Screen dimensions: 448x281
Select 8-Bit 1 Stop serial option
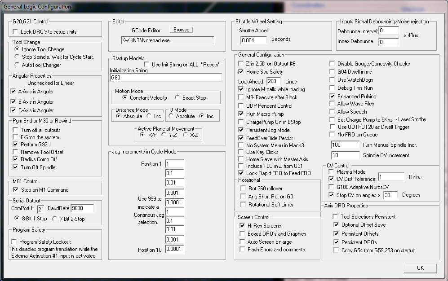point(17,218)
